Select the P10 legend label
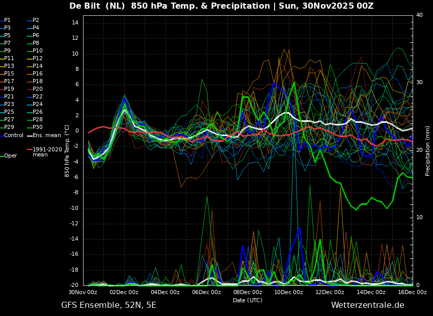The height and width of the screenshot is (316, 433). coord(38,51)
